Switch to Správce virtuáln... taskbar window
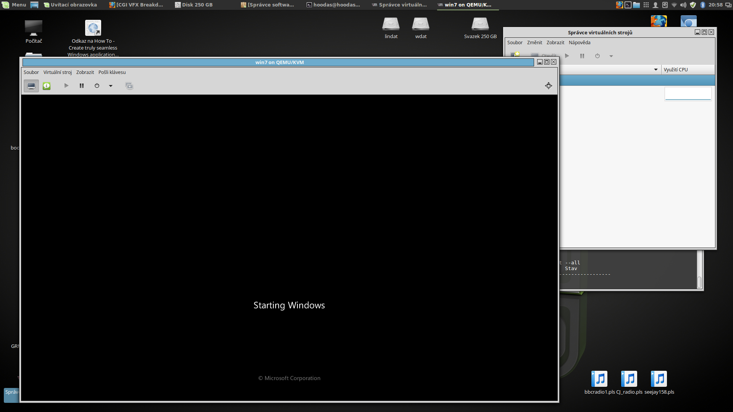The height and width of the screenshot is (412, 733). point(399,5)
